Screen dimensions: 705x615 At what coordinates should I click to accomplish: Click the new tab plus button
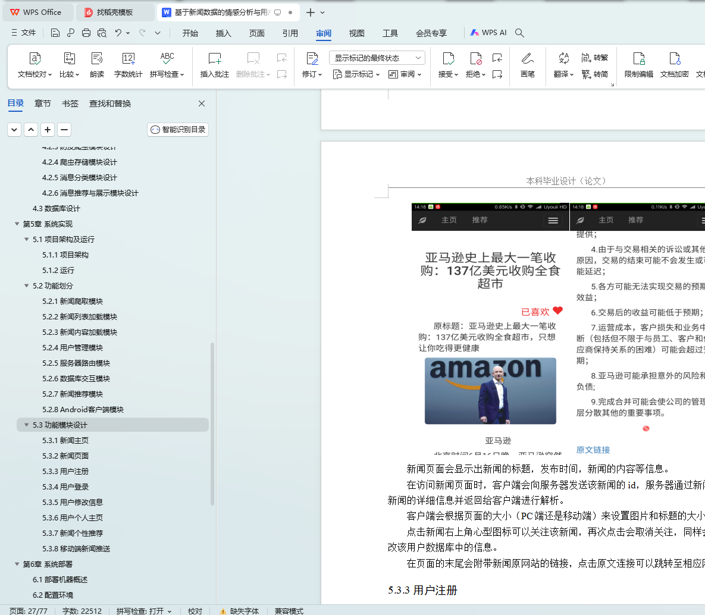[x=310, y=12]
